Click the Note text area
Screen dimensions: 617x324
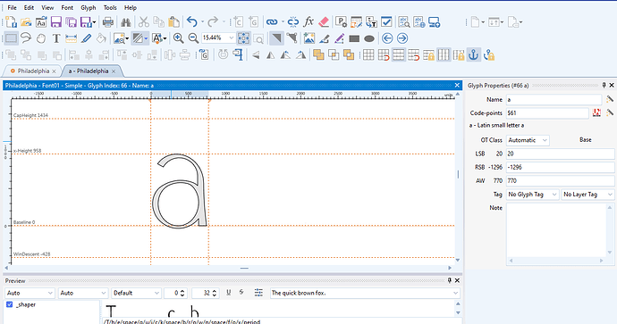point(556,230)
